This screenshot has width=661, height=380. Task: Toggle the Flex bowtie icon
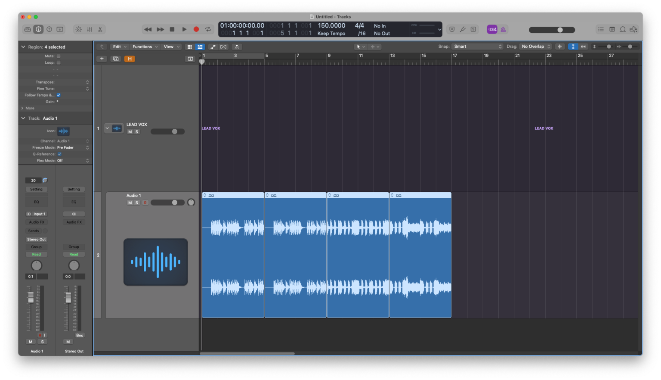(x=223, y=47)
